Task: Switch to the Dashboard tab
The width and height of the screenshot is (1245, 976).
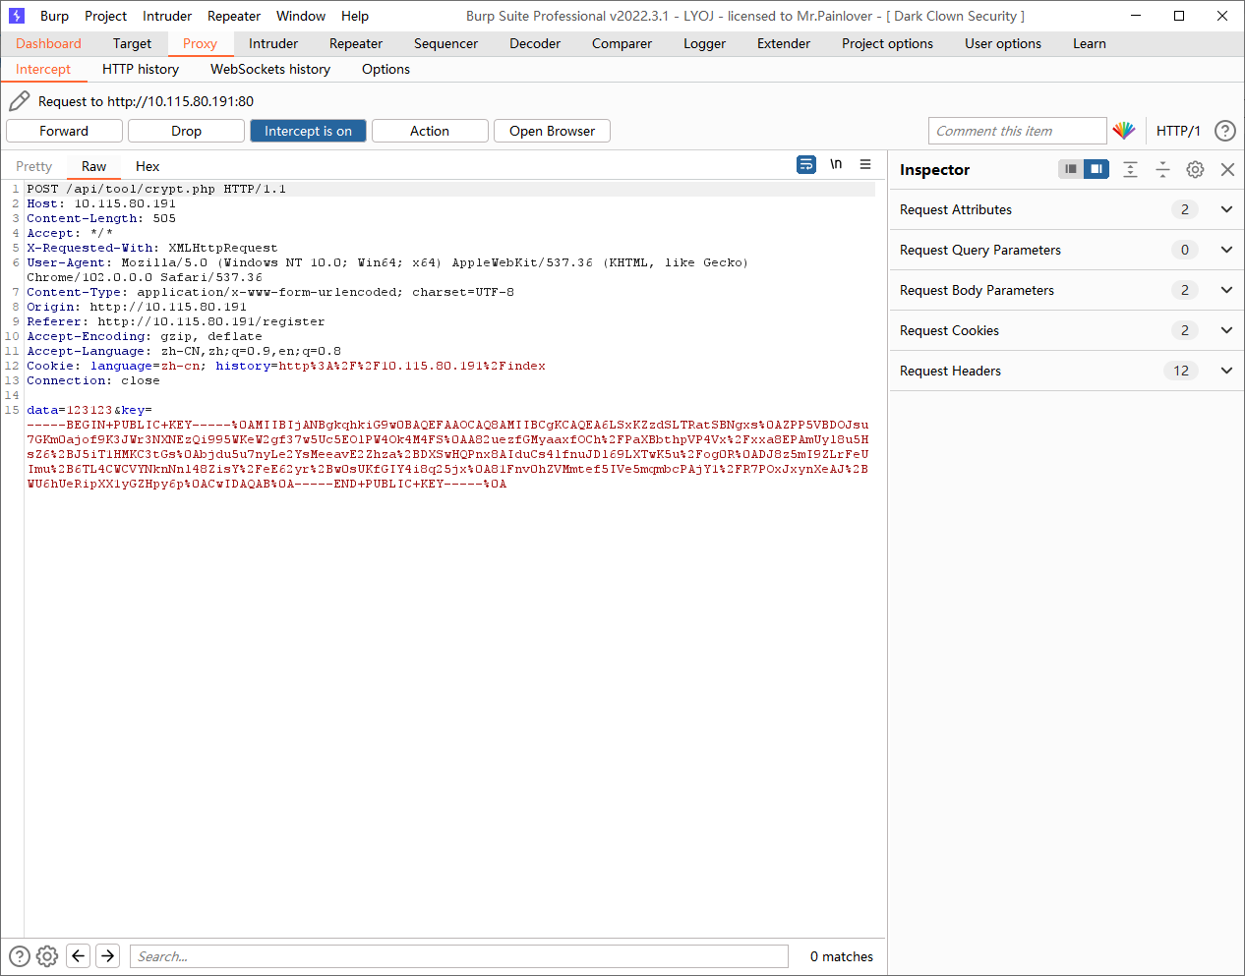Action: tap(48, 43)
